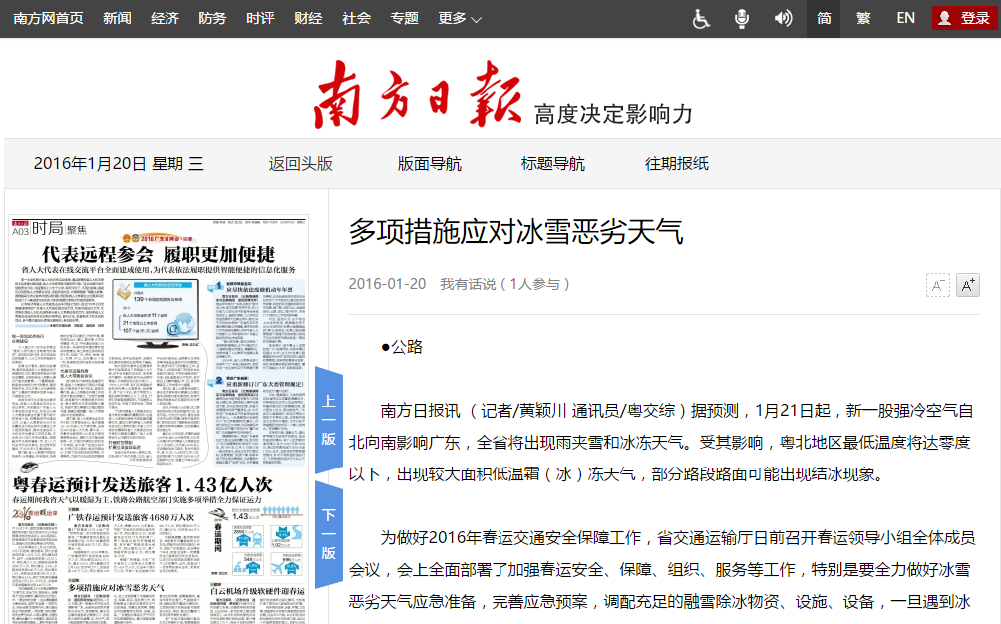
Task: Switch to simplified Chinese 简
Action: point(824,19)
